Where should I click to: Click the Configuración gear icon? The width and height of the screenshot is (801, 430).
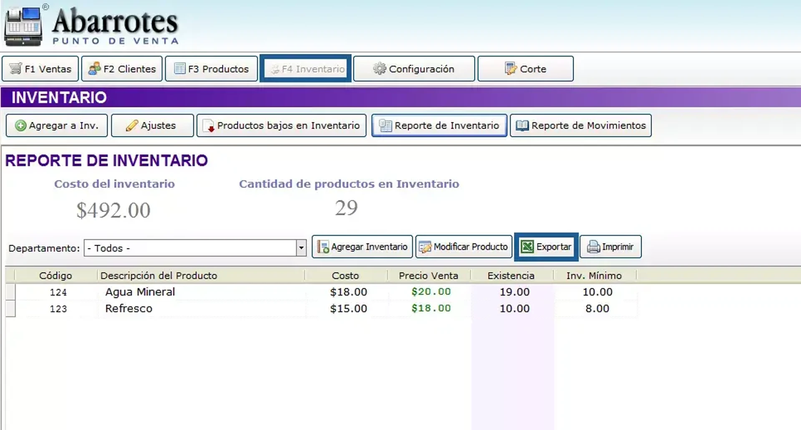pos(379,68)
